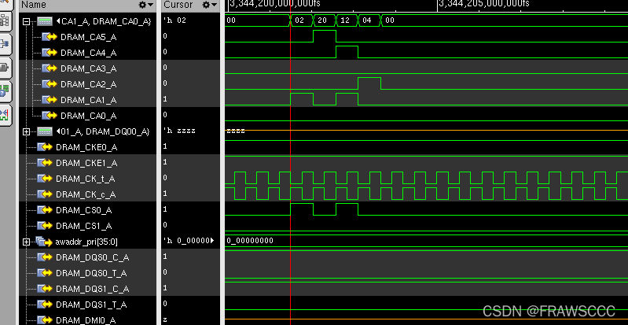The width and height of the screenshot is (628, 325).
Task: Click the DRAM_CA1_A cursor value cell
Action: click(165, 100)
